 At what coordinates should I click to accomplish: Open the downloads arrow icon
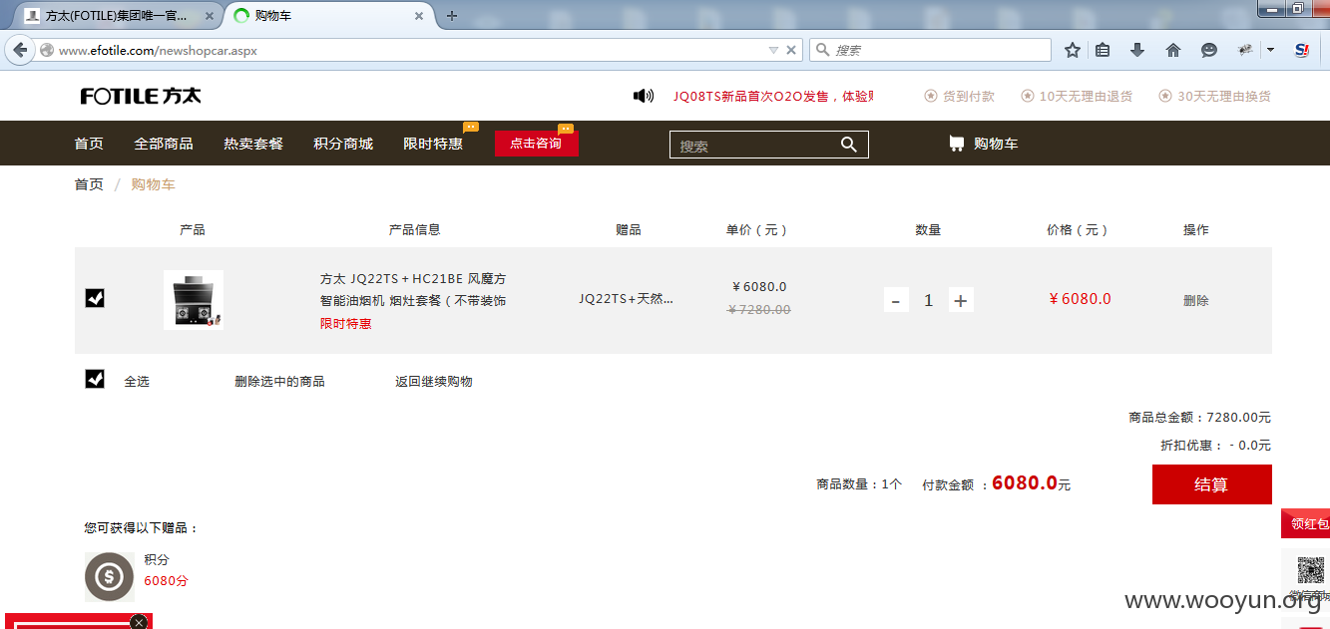tap(1137, 50)
